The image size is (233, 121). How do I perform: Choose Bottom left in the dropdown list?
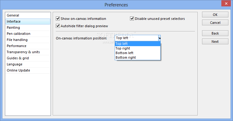pos(138,53)
